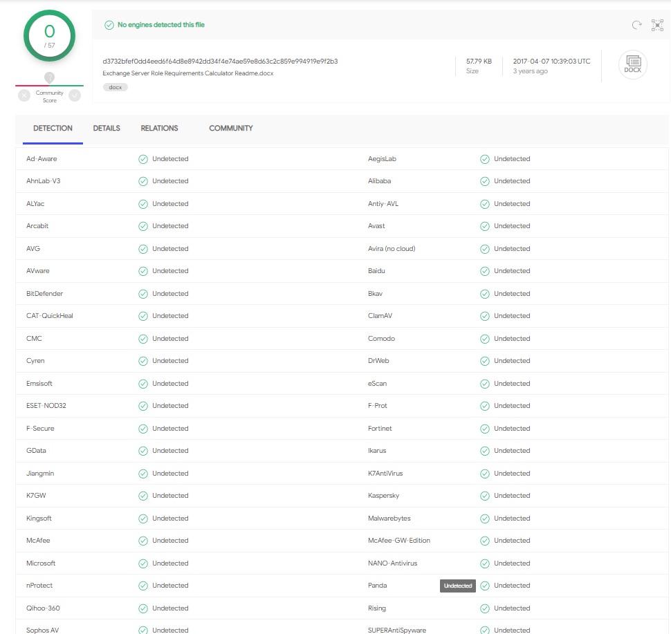Click the green check beside 'No engines detected'
The image size is (671, 634).
coord(109,26)
